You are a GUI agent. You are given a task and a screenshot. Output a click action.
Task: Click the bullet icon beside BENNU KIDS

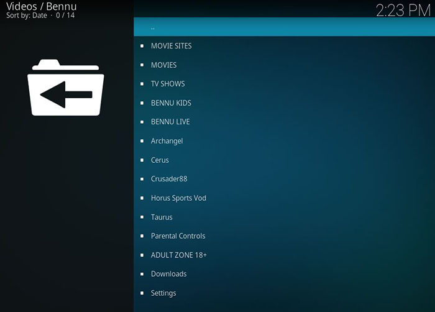point(142,103)
